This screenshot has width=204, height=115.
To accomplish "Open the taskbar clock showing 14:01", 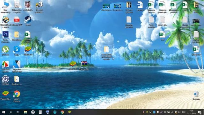I will point(191,112).
